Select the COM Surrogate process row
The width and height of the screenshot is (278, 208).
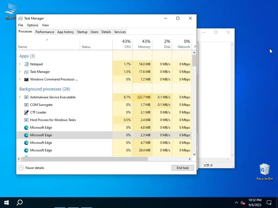[x=104, y=105]
